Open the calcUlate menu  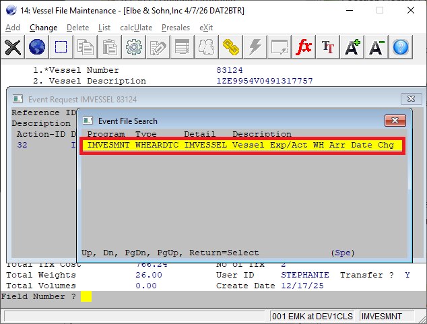(135, 28)
